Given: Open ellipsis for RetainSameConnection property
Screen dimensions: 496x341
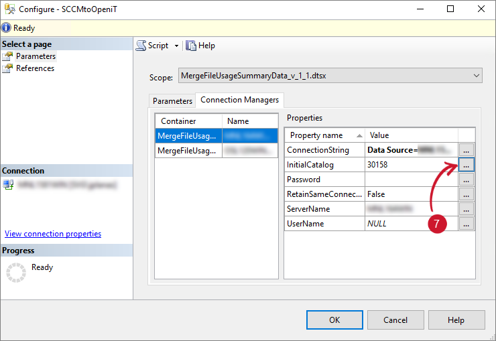Looking at the screenshot, I should 467,194.
